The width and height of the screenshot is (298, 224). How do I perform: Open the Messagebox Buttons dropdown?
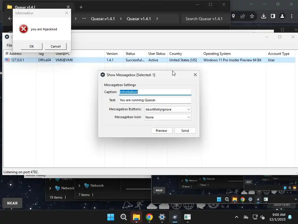click(x=168, y=109)
